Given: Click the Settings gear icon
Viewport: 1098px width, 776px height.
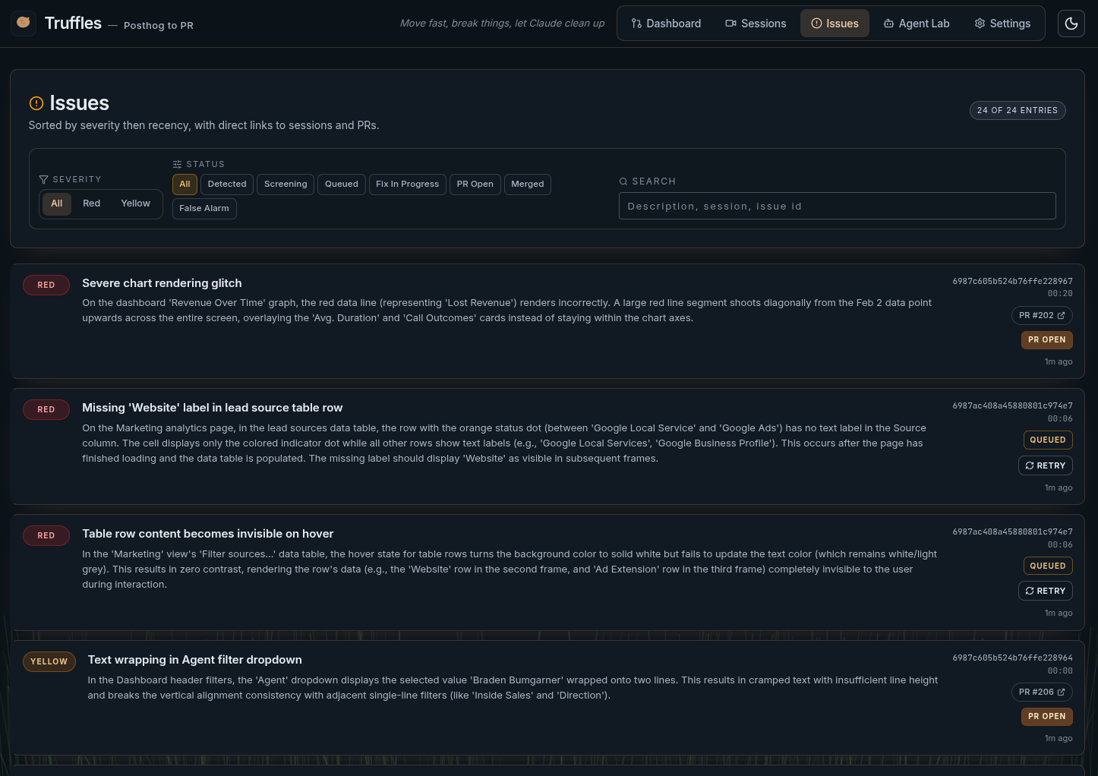Looking at the screenshot, I should click(980, 24).
